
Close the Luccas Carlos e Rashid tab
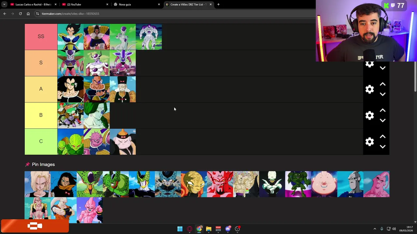56,5
